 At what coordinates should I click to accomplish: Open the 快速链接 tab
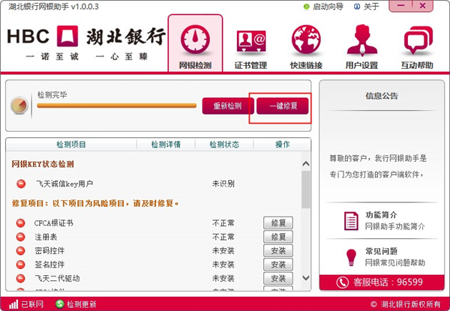[306, 47]
